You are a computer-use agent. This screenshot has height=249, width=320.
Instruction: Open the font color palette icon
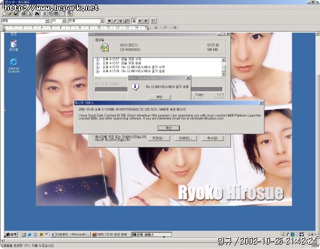[127, 20]
